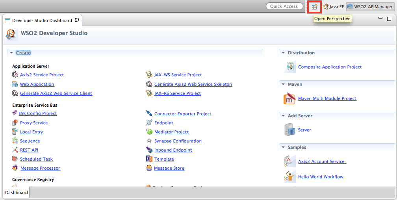Image resolution: width=397 pixels, height=200 pixels.
Task: Click the Proxy Service icon
Action: (x=15, y=122)
